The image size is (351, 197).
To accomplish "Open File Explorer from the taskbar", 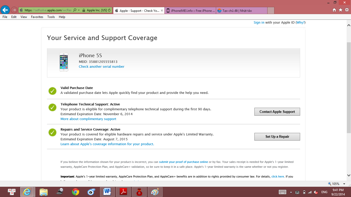I will [x=44, y=192].
